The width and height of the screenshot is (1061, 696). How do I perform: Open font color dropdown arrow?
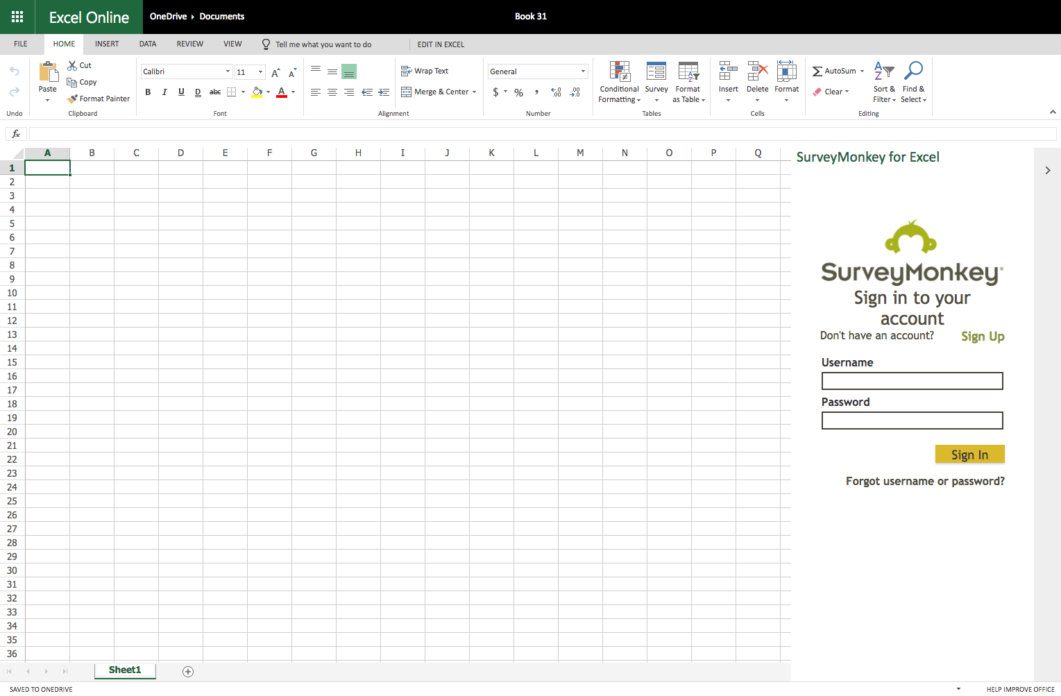293,92
